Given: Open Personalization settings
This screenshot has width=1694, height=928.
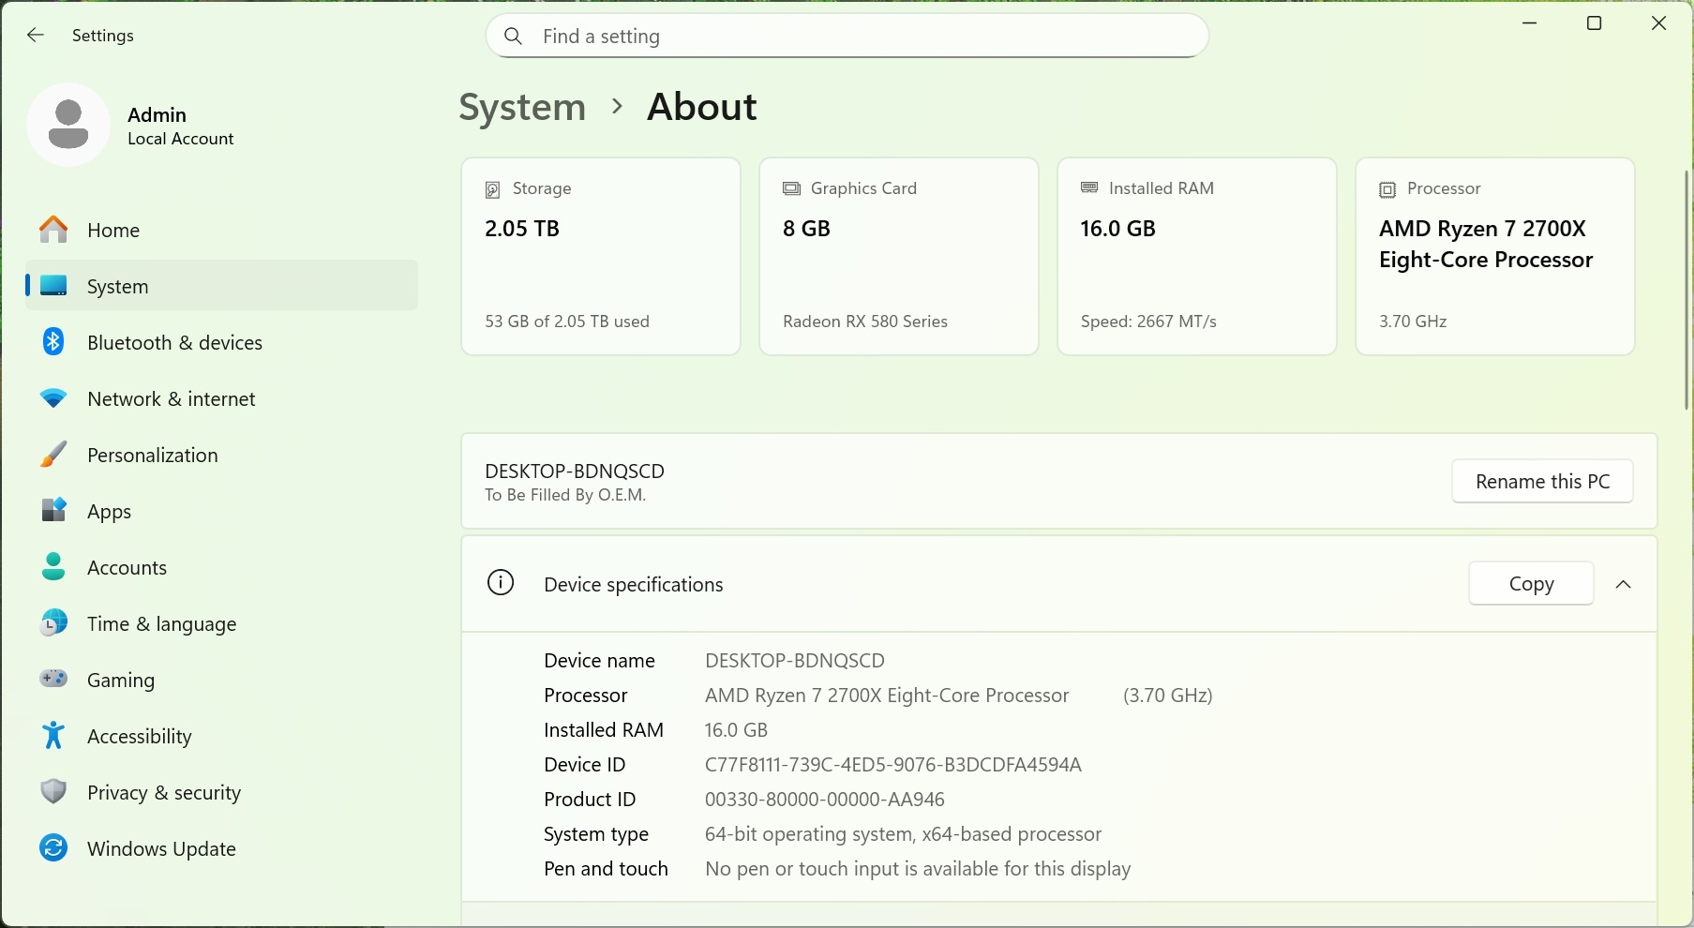Looking at the screenshot, I should 221,455.
